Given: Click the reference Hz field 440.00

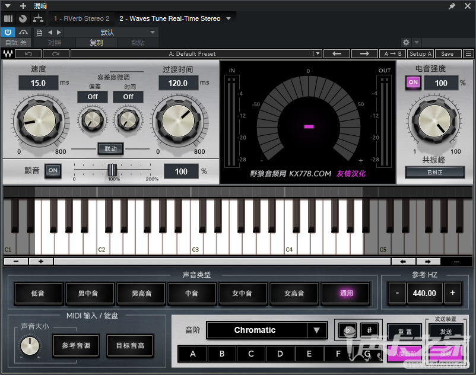Looking at the screenshot, I should 424,293.
